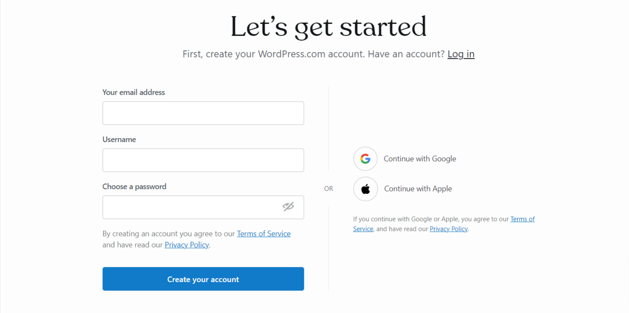Click the "Choose a password" label

(x=134, y=186)
